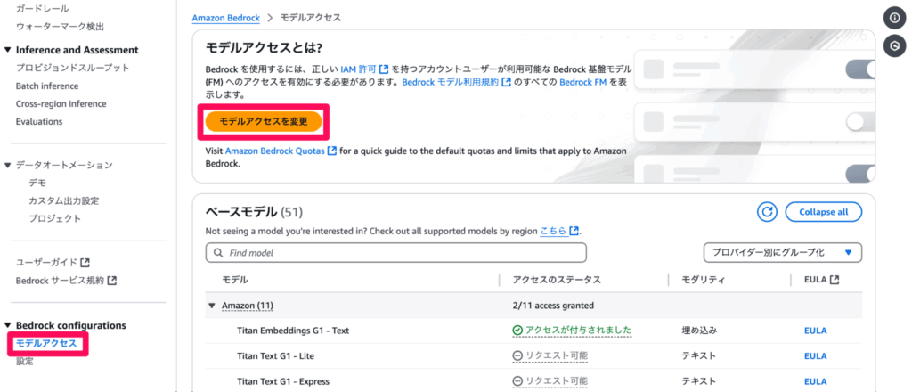The width and height of the screenshot is (912, 392).
Task: Open Cross-region inference in sidebar
Action: tap(61, 103)
